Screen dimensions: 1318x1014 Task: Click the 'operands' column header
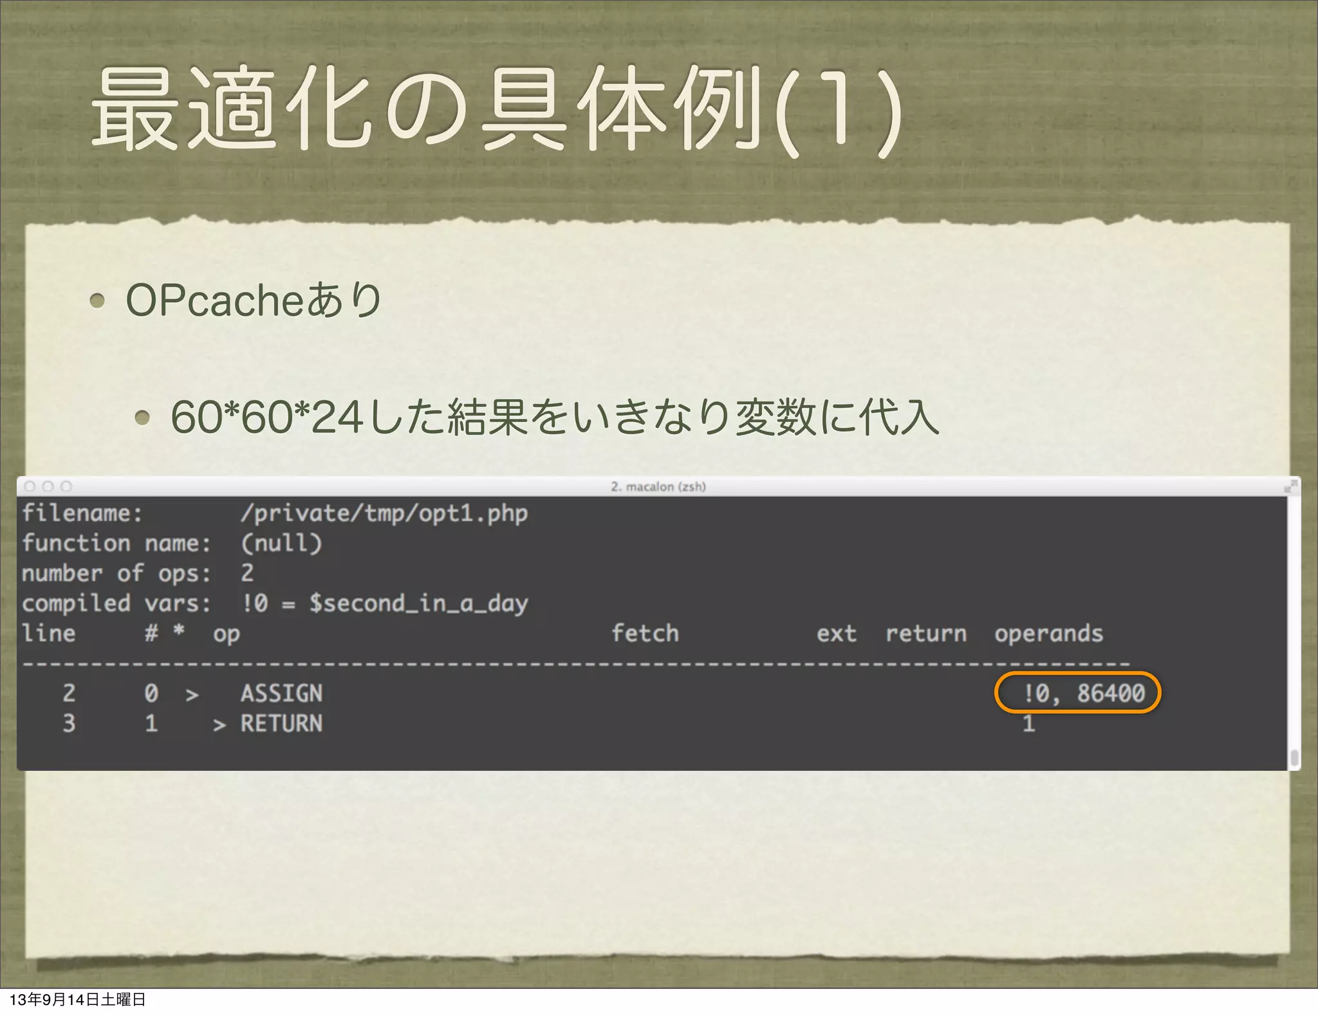point(1049,634)
